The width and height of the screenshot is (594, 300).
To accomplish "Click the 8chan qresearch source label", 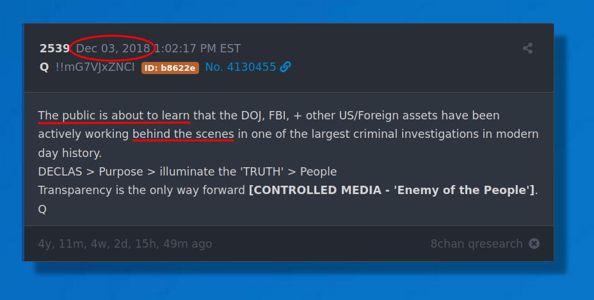I will (x=477, y=244).
